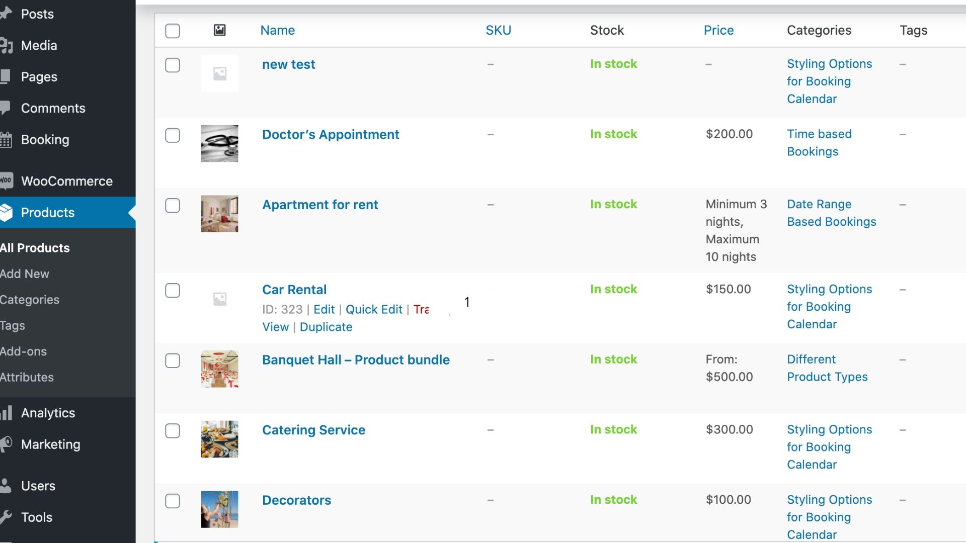Toggle checkbox for Banquet Hall product

tap(173, 360)
